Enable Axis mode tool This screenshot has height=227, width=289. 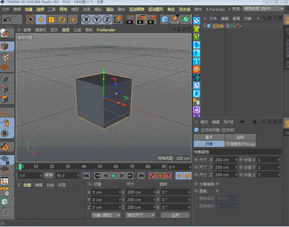click(x=5, y=112)
